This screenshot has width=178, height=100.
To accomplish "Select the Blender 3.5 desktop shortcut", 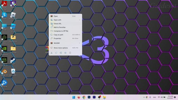I will coord(4,72).
